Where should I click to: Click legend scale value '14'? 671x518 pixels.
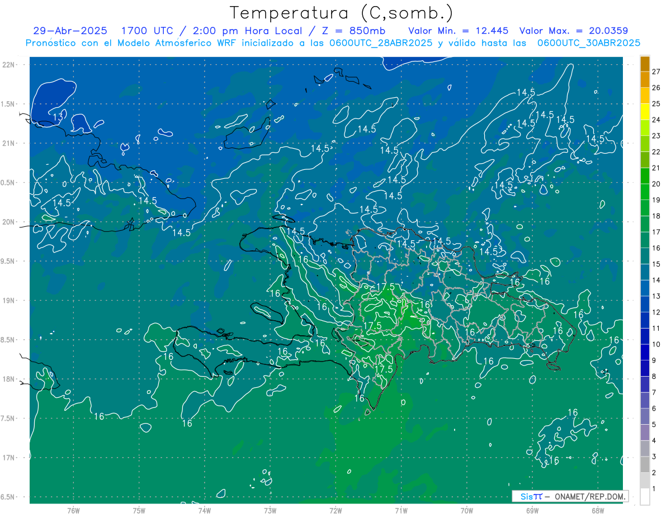[x=656, y=280]
